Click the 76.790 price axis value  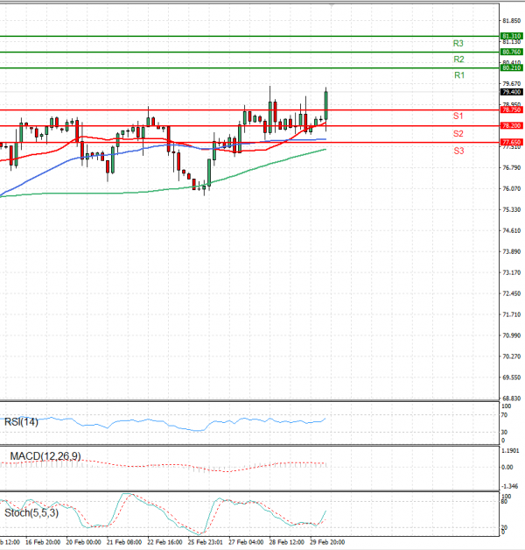tap(511, 167)
